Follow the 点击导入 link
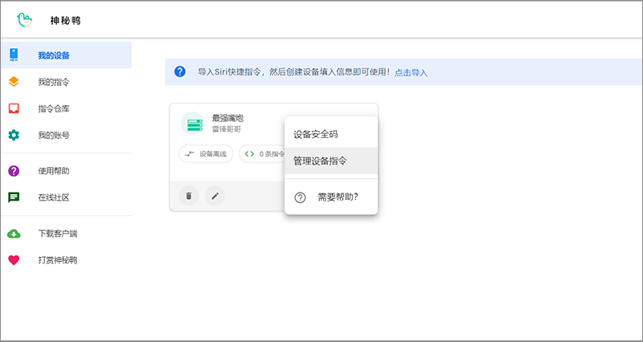Viewport: 643px width, 342px height. (x=411, y=73)
